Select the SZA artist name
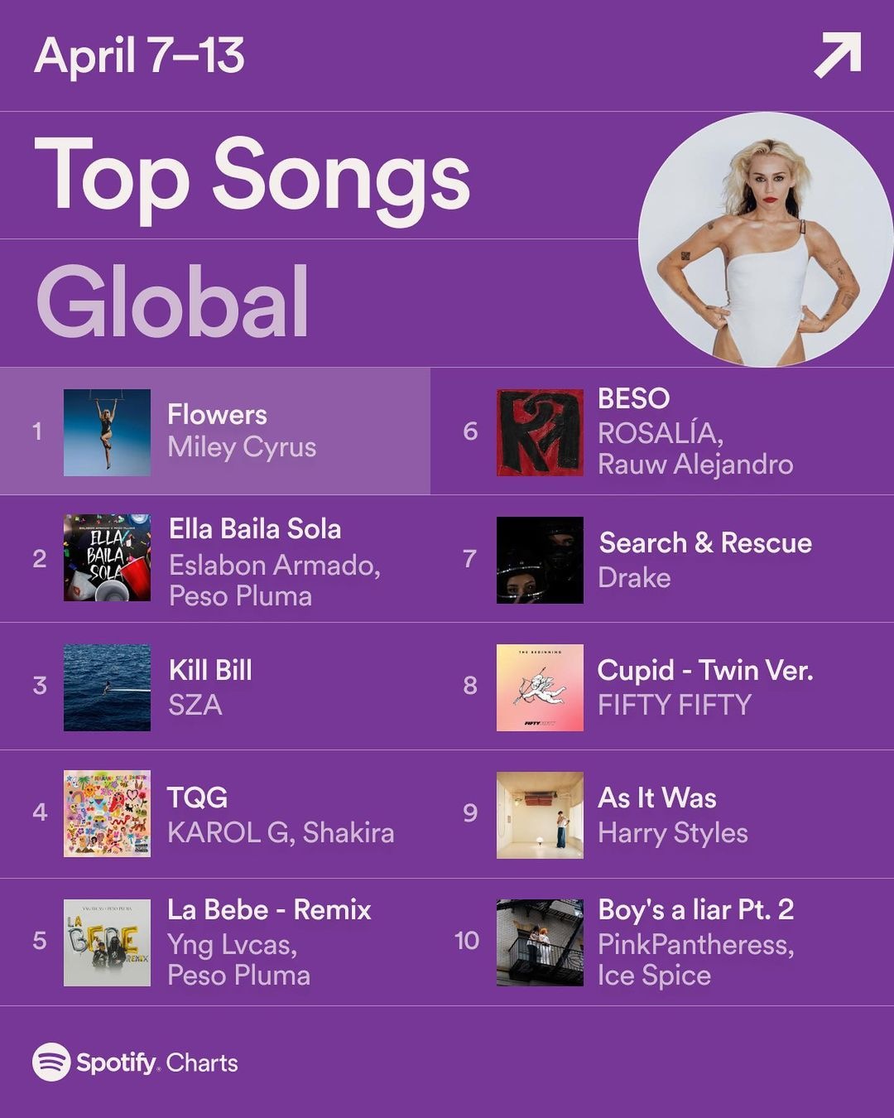 click(x=195, y=705)
